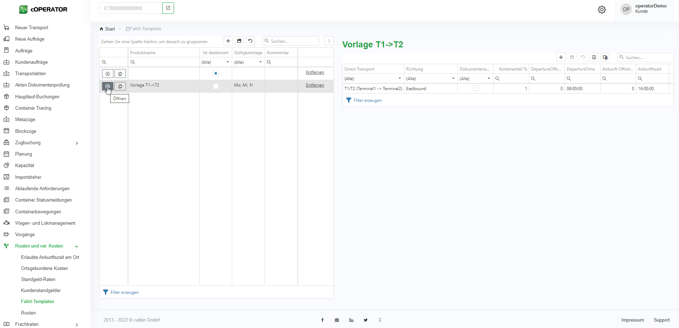Image resolution: width=679 pixels, height=328 pixels.
Task: Add new row in Fahrt-Template list
Action: 228,41
